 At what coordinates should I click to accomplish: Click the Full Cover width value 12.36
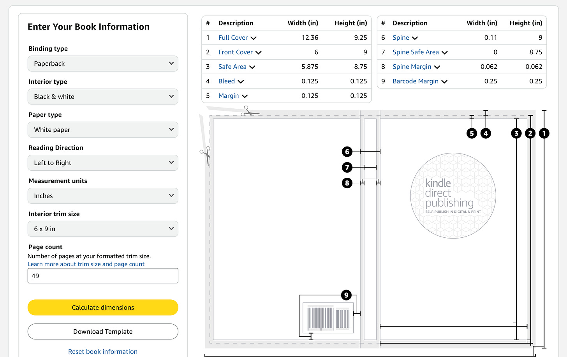[310, 38]
